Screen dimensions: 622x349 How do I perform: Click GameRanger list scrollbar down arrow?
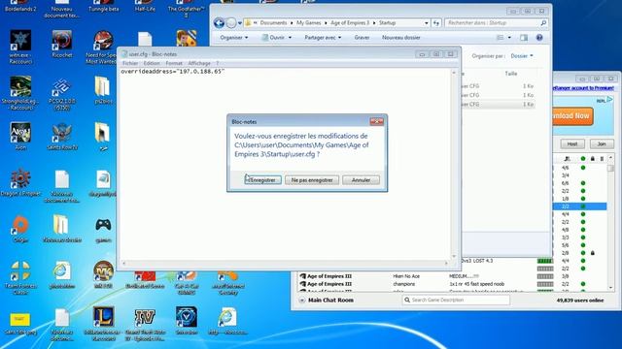click(x=610, y=288)
